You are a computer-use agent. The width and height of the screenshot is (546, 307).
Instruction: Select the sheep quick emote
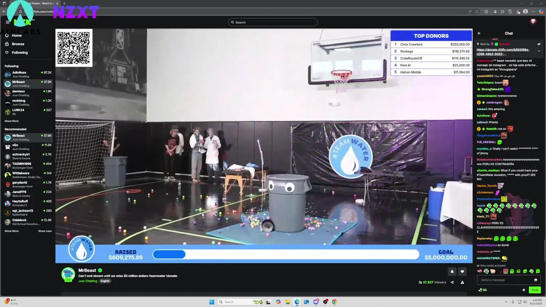tap(493, 271)
